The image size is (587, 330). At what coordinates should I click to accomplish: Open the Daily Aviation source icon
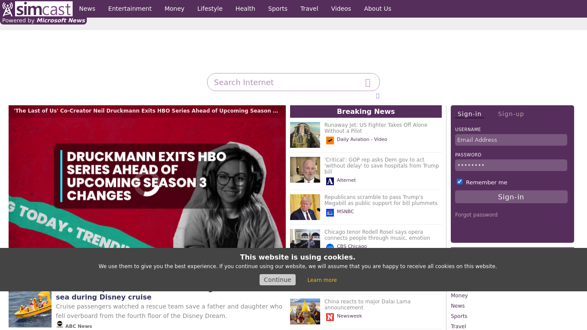pyautogui.click(x=330, y=140)
